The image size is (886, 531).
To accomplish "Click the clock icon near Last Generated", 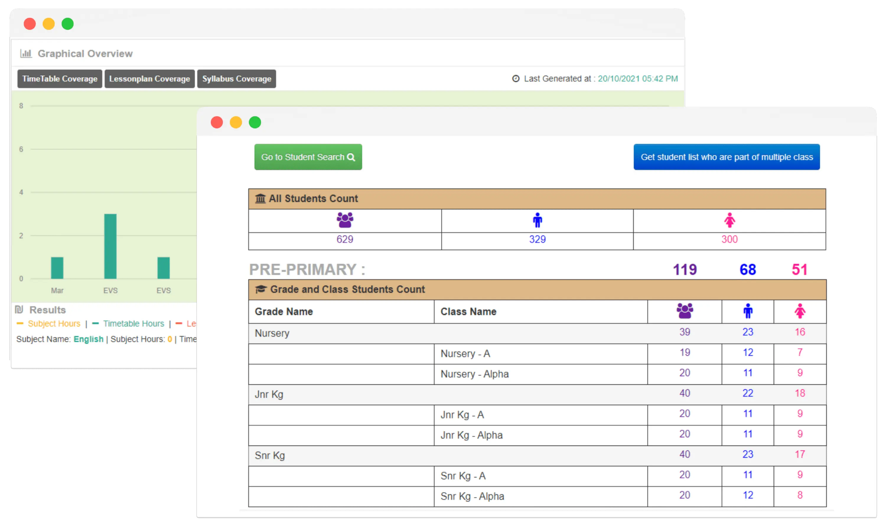I will click(x=516, y=79).
